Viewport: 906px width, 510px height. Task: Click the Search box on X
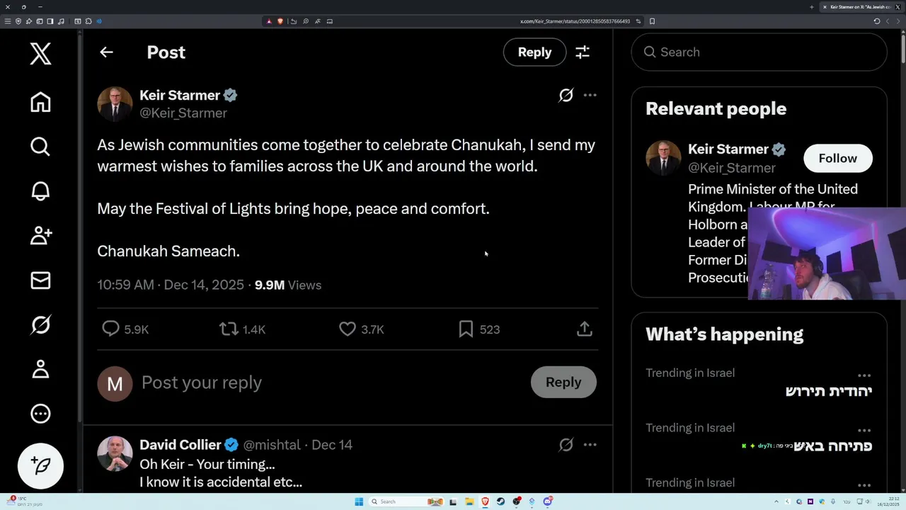[759, 52]
